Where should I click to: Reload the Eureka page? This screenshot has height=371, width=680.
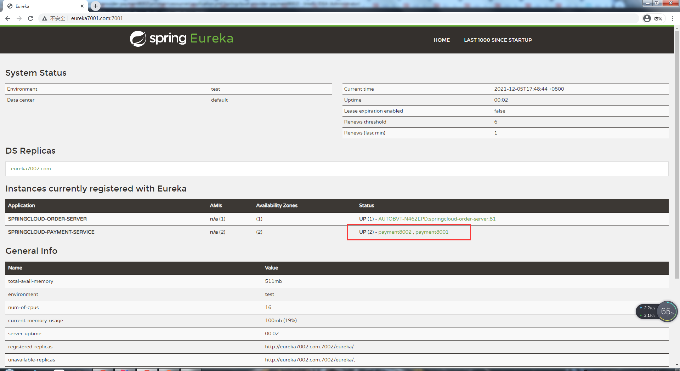click(30, 18)
